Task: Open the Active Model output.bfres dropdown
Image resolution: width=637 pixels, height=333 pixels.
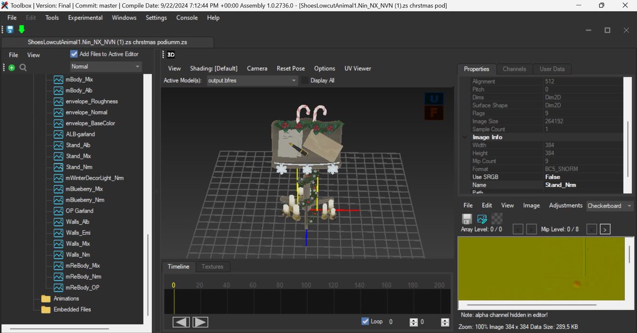Action: tap(252, 81)
